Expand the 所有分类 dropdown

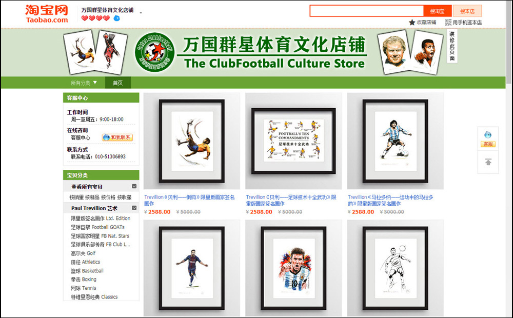coord(84,83)
